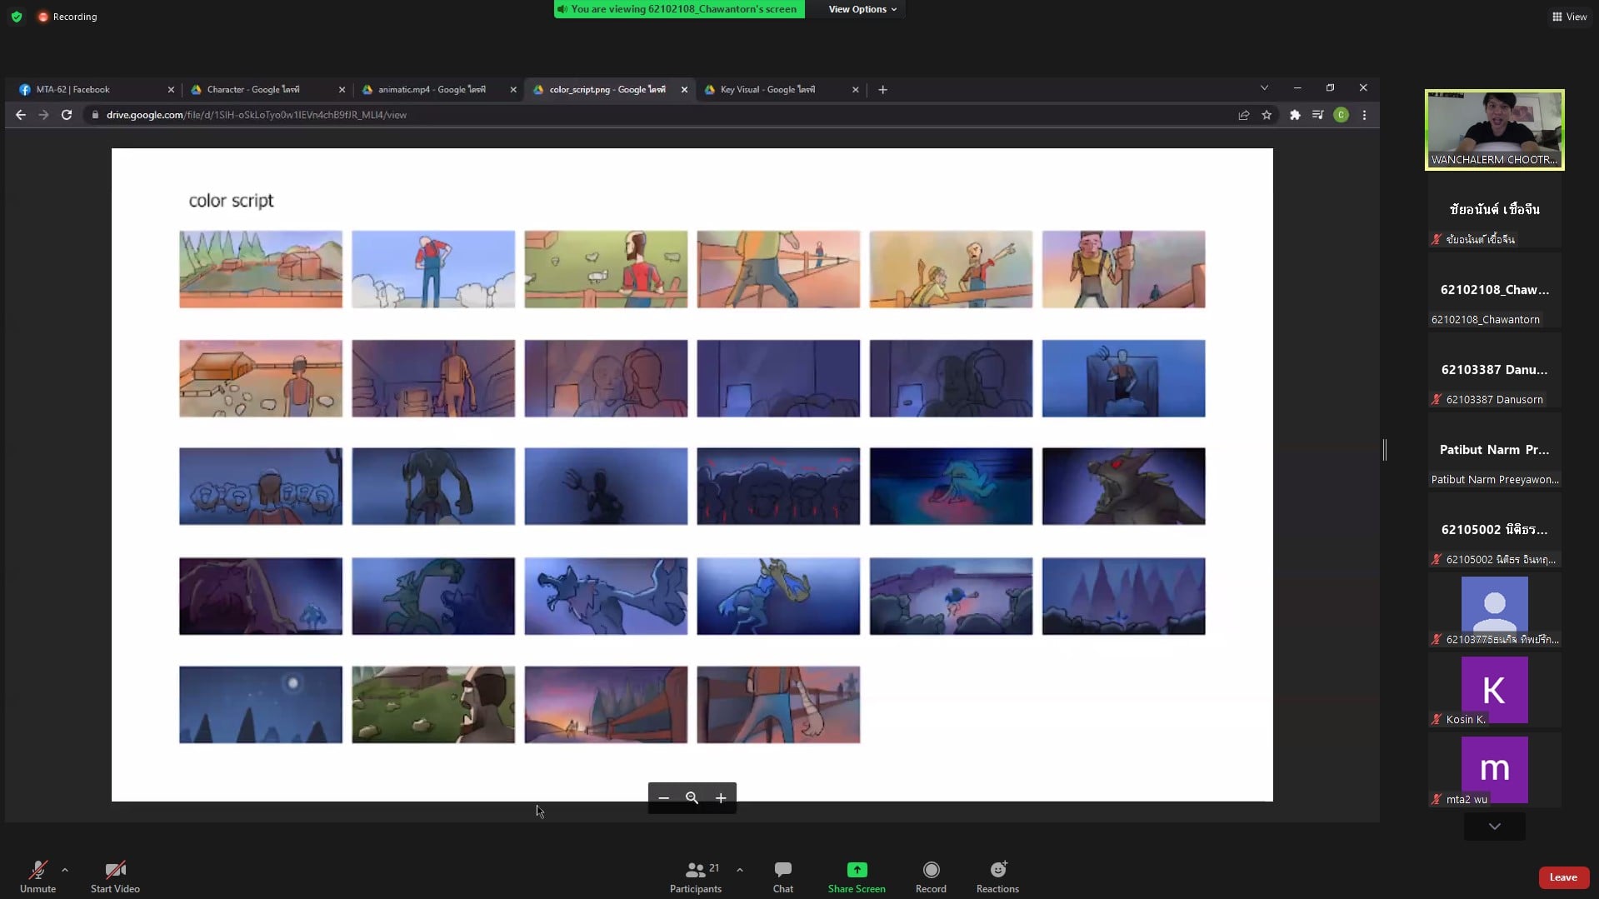Click the Share Screen icon

856,870
